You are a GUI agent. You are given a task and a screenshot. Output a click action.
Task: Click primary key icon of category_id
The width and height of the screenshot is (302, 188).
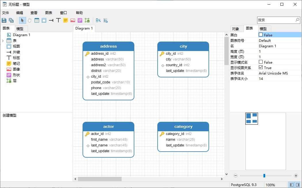[x=162, y=134]
